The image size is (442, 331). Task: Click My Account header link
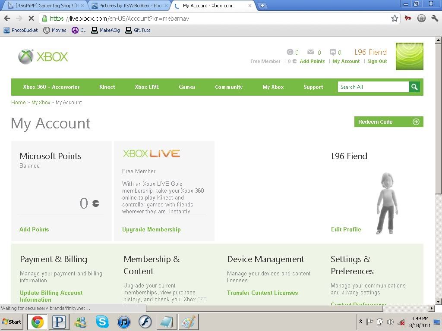click(346, 61)
